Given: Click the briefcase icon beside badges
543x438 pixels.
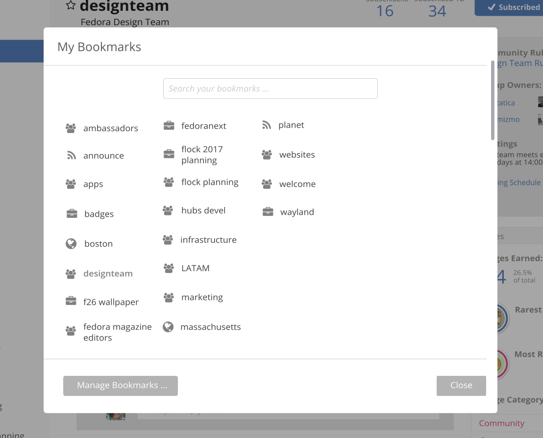Looking at the screenshot, I should [72, 214].
